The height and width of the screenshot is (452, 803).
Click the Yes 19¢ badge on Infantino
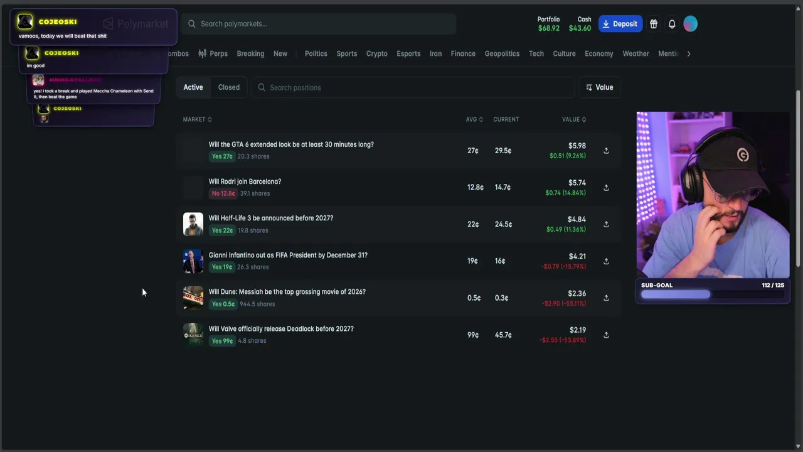222,267
